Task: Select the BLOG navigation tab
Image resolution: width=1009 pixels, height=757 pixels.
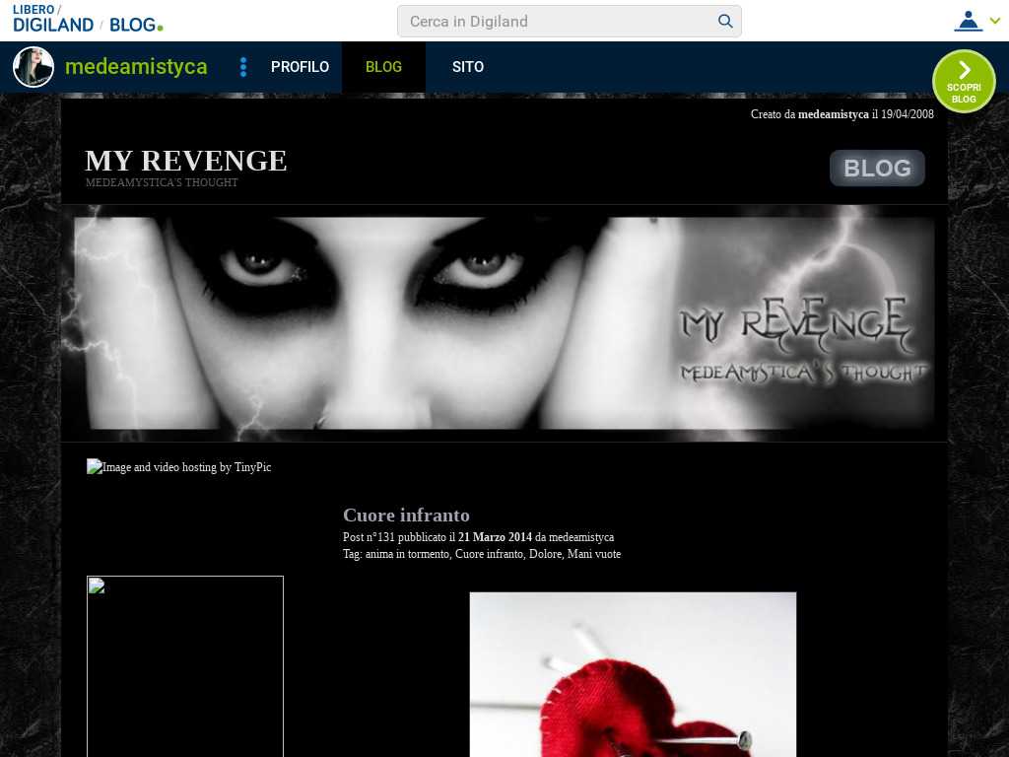Action: [383, 67]
